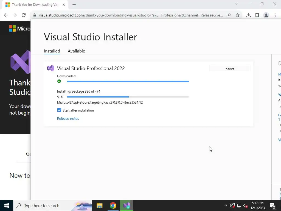Click the Chrome forward arrow
Image resolution: width=281 pixels, height=211 pixels.
pyautogui.click(x=15, y=15)
